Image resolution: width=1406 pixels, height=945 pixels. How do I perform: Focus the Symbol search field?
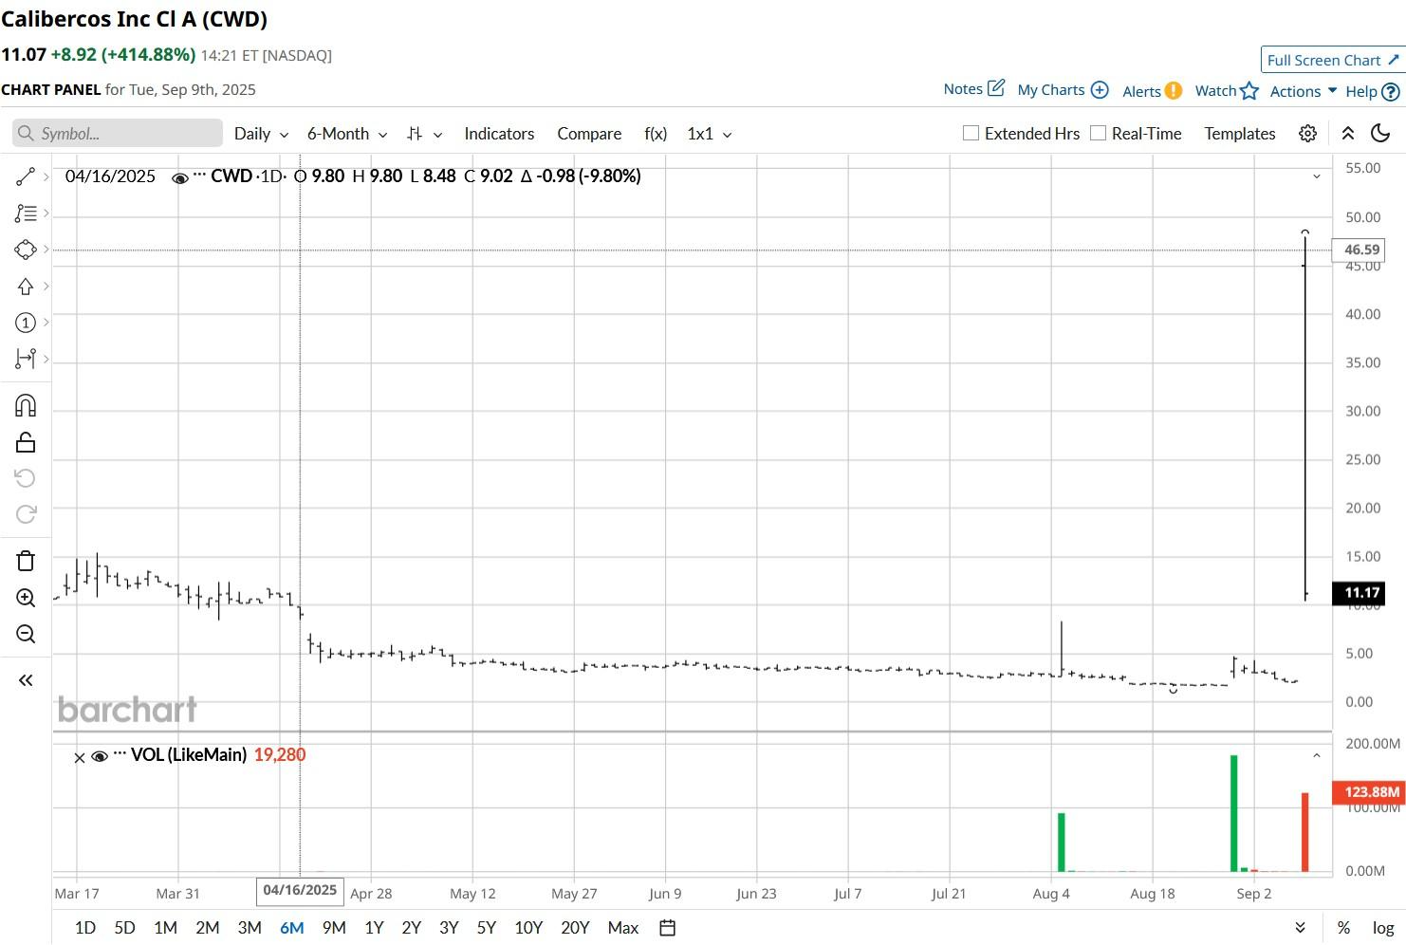coord(118,134)
